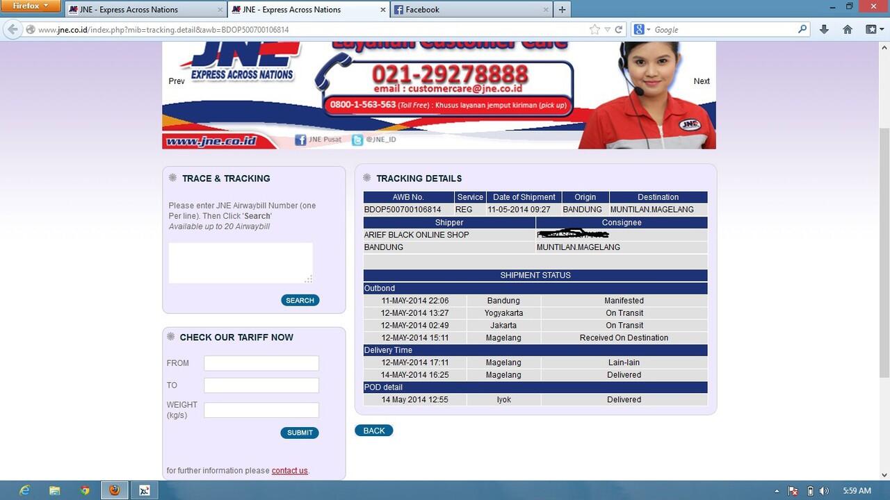Open Google search engine selector
The height and width of the screenshot is (500, 890).
(642, 30)
